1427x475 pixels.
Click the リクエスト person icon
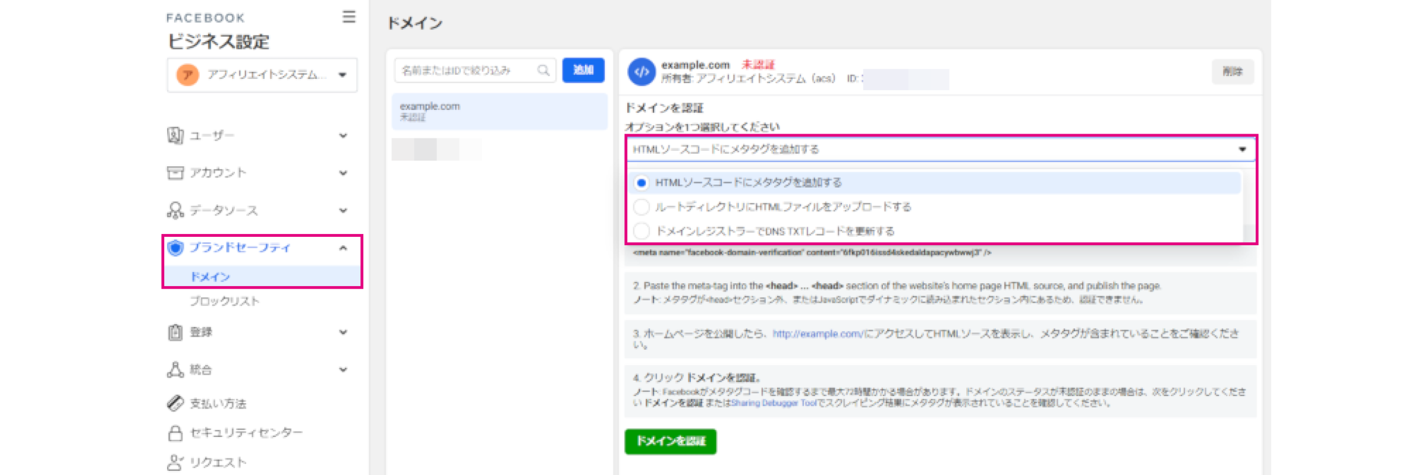(x=175, y=463)
